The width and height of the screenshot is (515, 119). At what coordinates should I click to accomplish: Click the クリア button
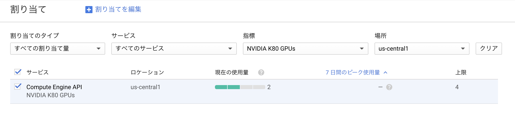point(489,49)
